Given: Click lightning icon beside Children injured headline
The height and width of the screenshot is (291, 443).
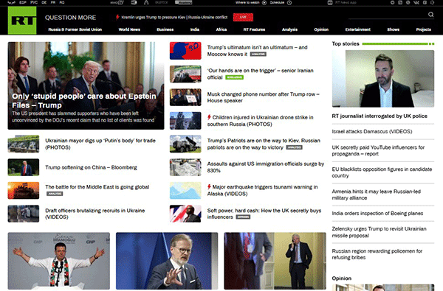Looking at the screenshot, I should coord(209,117).
